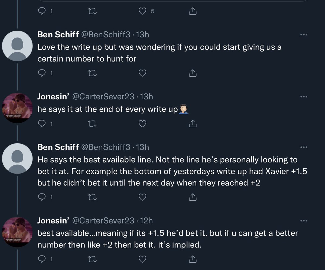Share Ben Schiff's 'certain number to hunt' tweet
The image size is (325, 270).
192,73
